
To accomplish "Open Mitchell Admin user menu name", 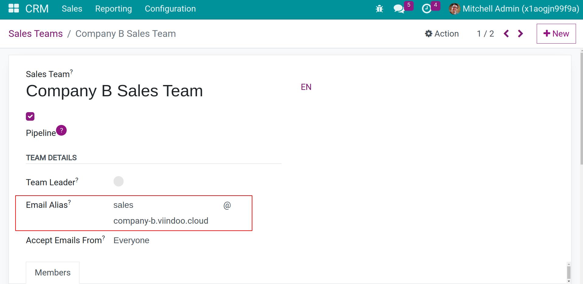I will [x=521, y=9].
